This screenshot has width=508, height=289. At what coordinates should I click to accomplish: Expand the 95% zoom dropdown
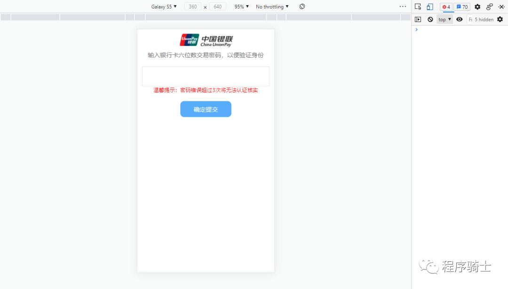241,6
